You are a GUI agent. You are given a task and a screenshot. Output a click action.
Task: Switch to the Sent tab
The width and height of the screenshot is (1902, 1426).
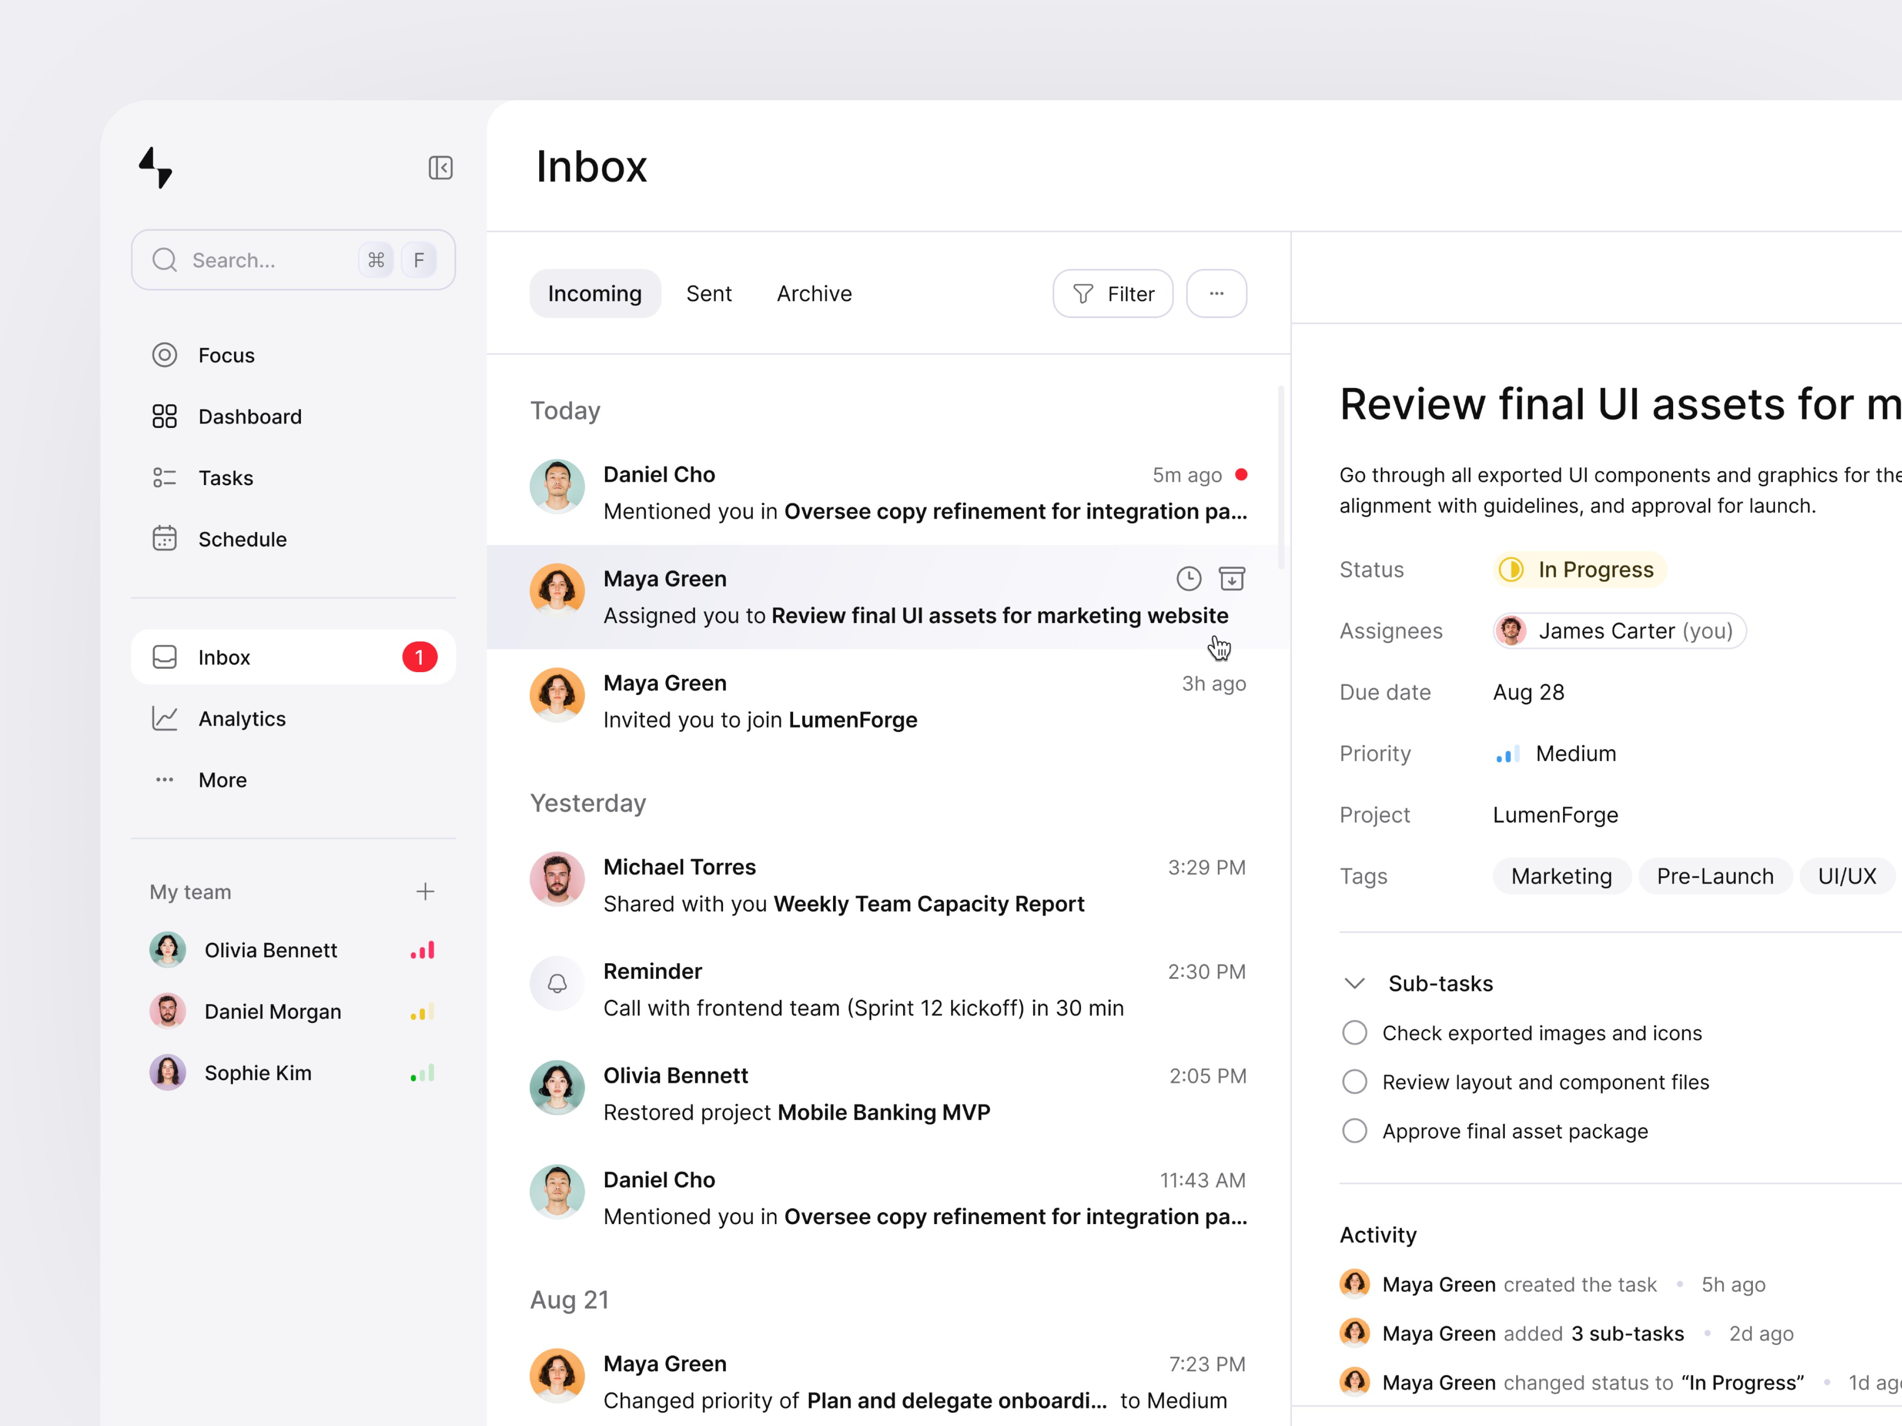coord(709,294)
